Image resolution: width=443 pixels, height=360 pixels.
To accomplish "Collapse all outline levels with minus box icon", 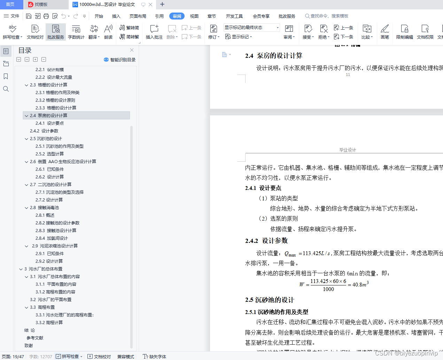I will click(x=44, y=60).
